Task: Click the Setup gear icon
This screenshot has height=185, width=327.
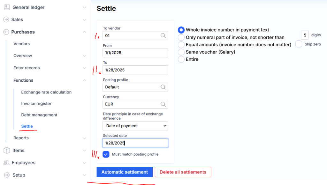Action: tap(6, 175)
